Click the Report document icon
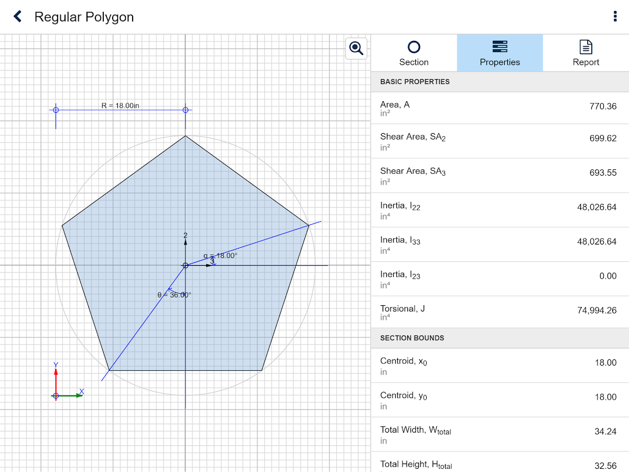 point(585,47)
